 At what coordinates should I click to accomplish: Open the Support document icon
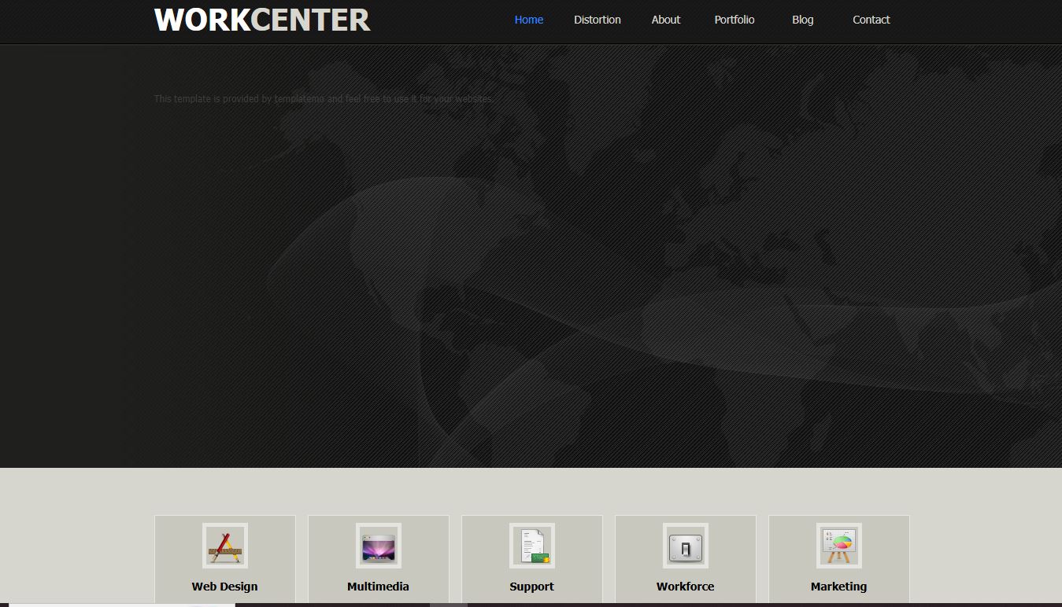(x=531, y=546)
